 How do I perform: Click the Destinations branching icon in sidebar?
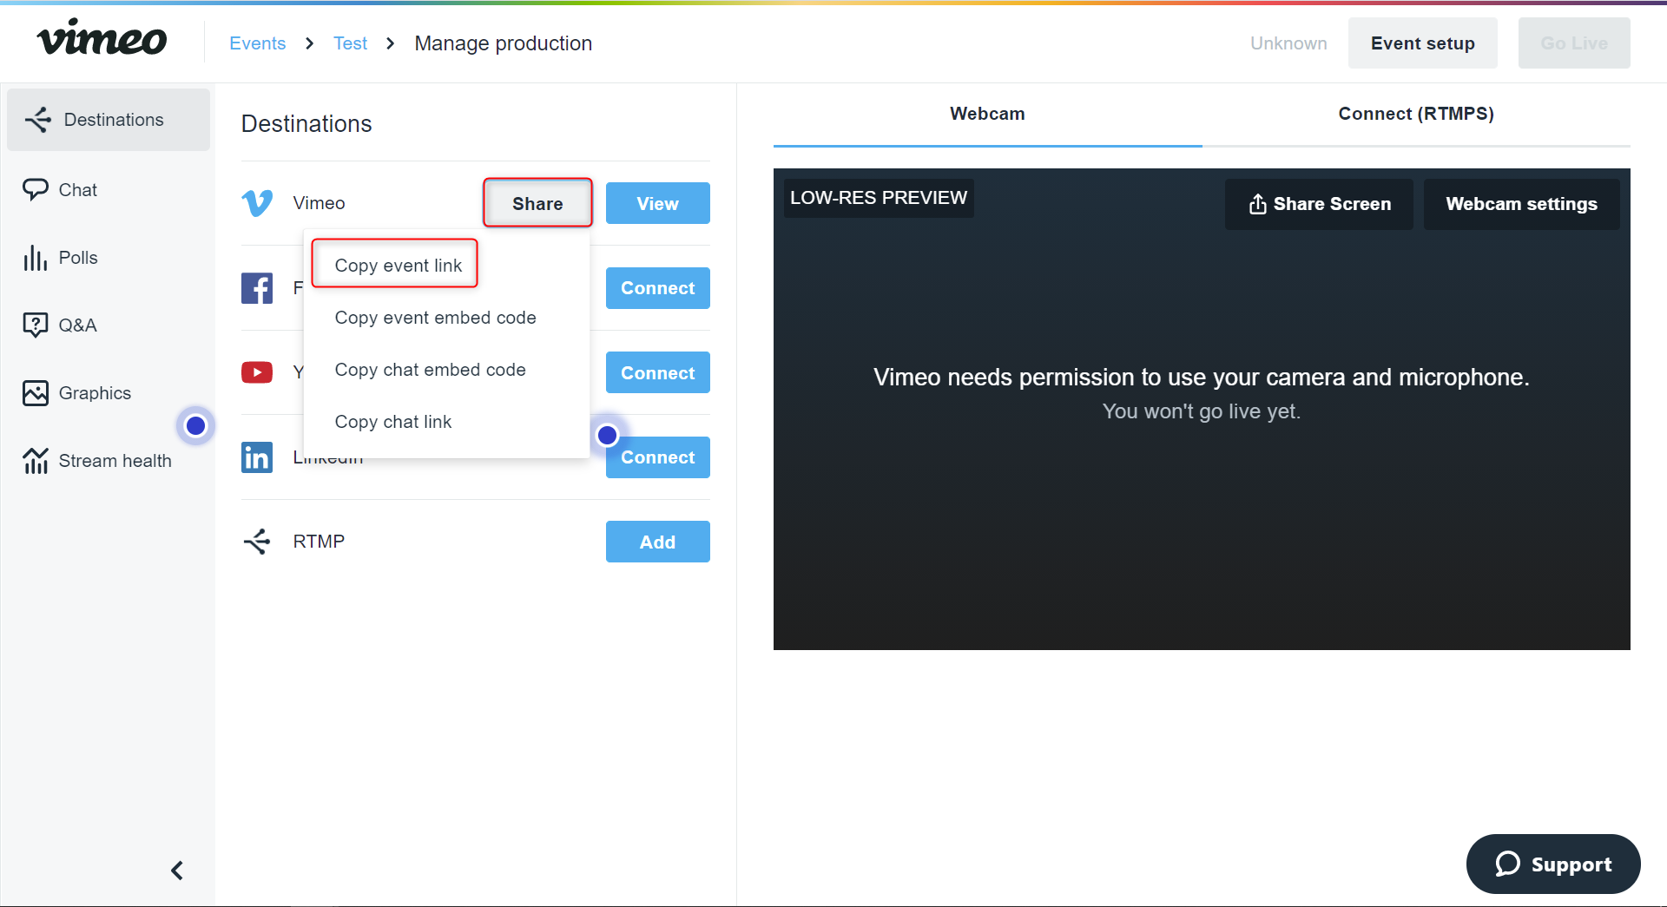[x=38, y=120]
